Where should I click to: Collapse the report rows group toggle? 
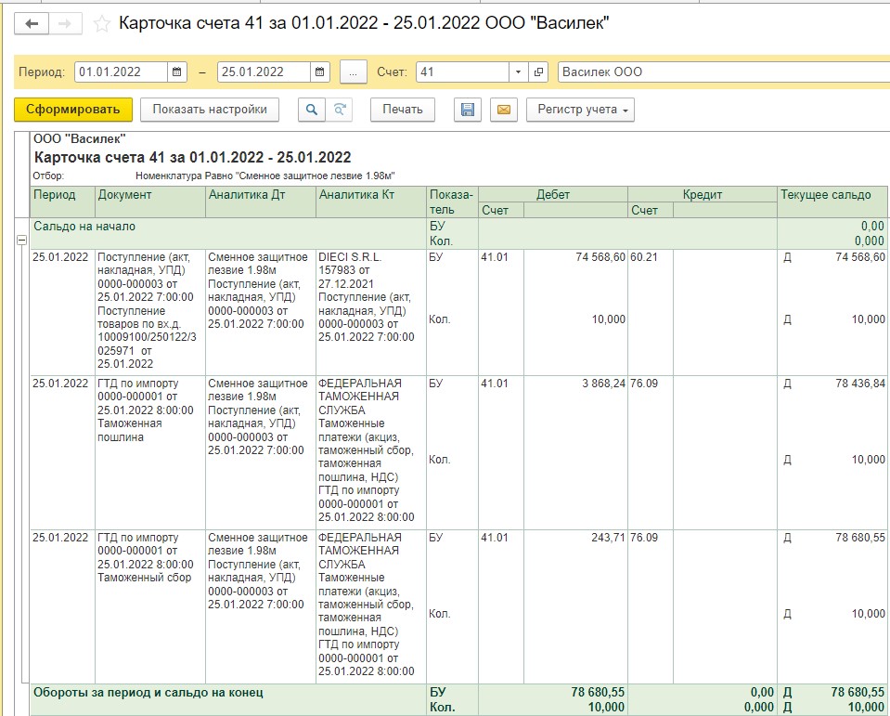(21, 240)
